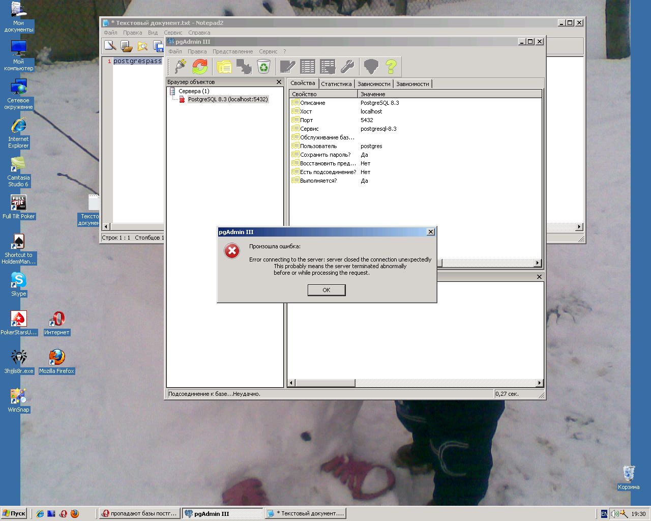Open My Computer desktop icon
Image resolution: width=651 pixels, height=521 pixels.
point(19,55)
